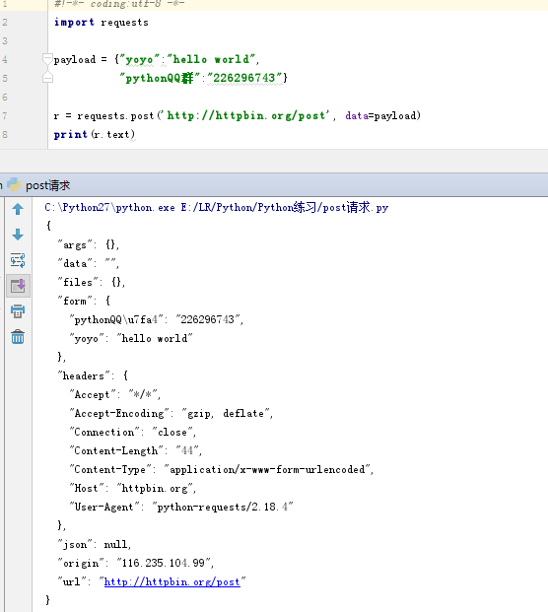Click the 'http://httpbin.org/post' URL string in the code
This screenshot has width=548, height=612.
246,115
